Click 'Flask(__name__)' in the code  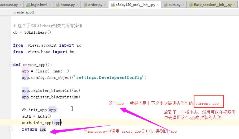tap(52, 71)
